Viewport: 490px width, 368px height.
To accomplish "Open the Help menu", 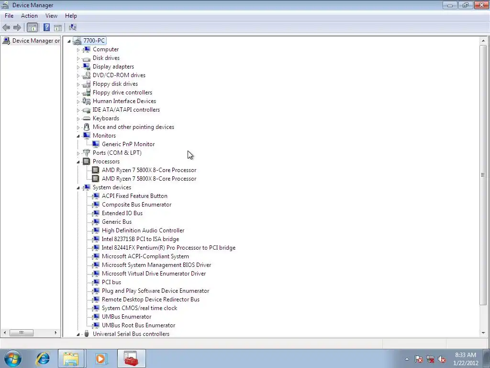I will pyautogui.click(x=71, y=16).
